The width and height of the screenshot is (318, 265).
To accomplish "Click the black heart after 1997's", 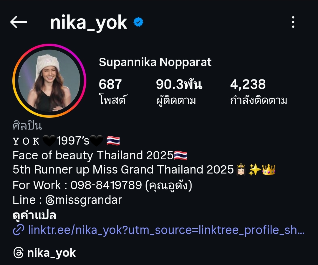I will 96,141.
